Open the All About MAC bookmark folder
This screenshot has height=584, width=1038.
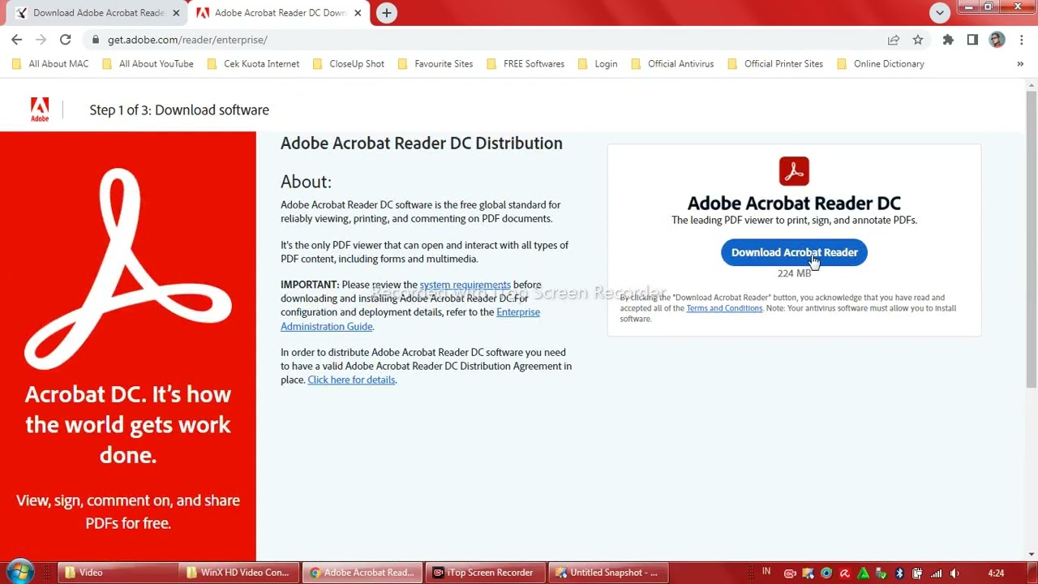point(51,64)
